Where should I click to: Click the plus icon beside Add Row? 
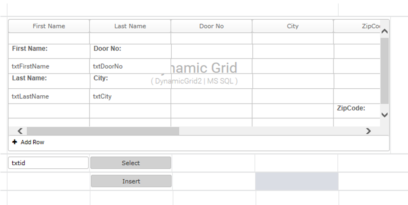(14, 142)
